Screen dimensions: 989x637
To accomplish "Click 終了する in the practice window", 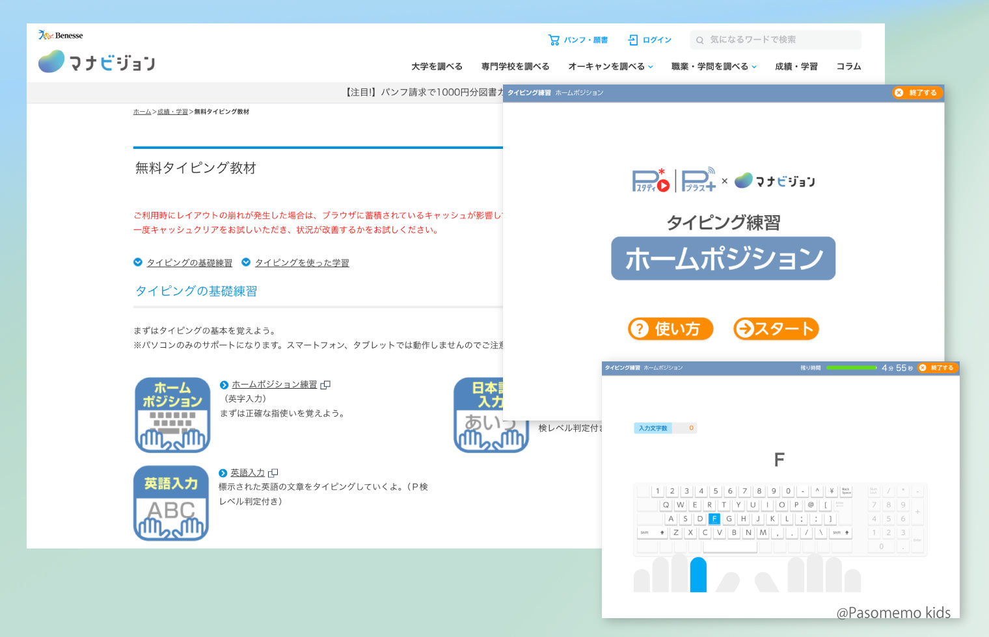I will tap(936, 368).
